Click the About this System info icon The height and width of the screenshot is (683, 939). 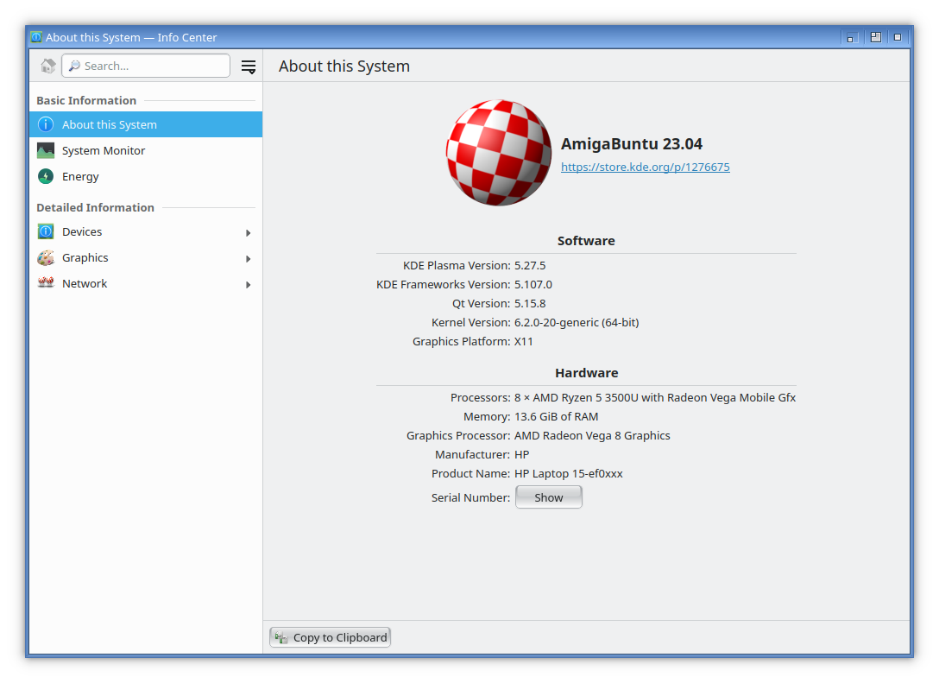[x=46, y=124]
